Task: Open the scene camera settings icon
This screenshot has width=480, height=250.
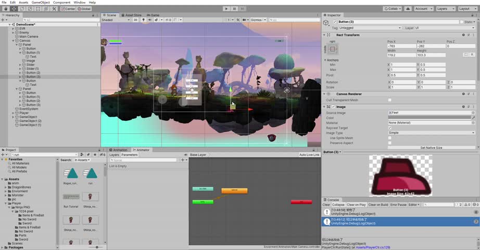Action: 245,20
